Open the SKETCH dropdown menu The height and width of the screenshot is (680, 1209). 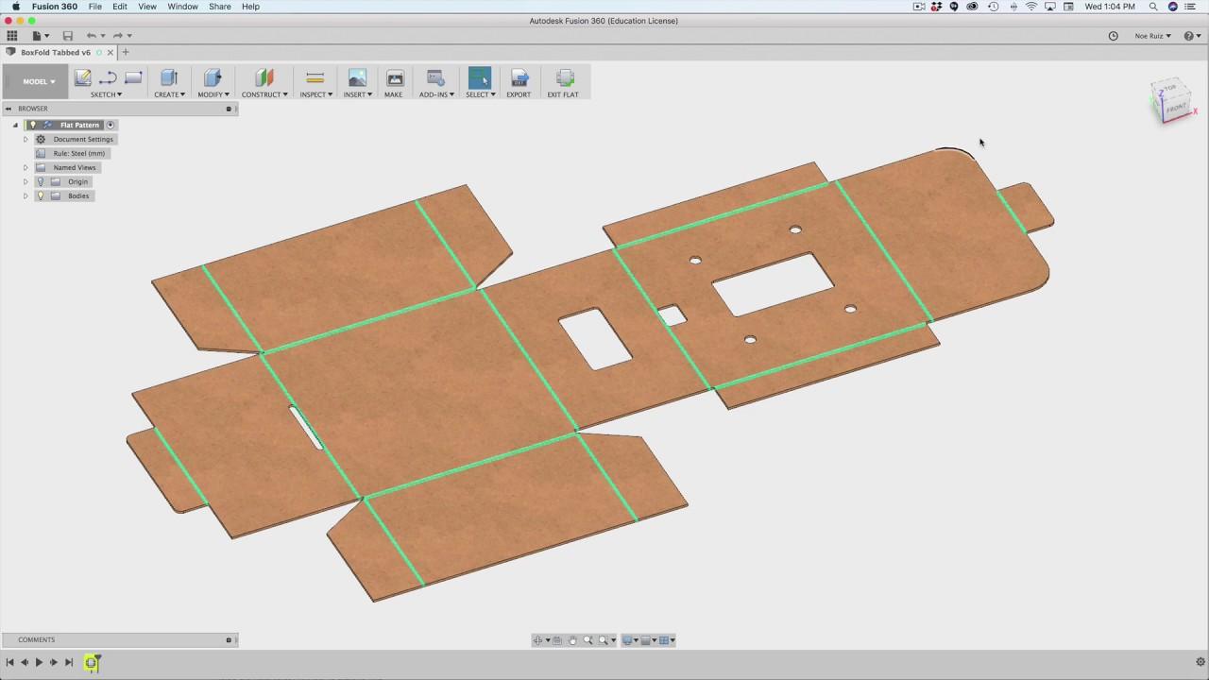(106, 94)
